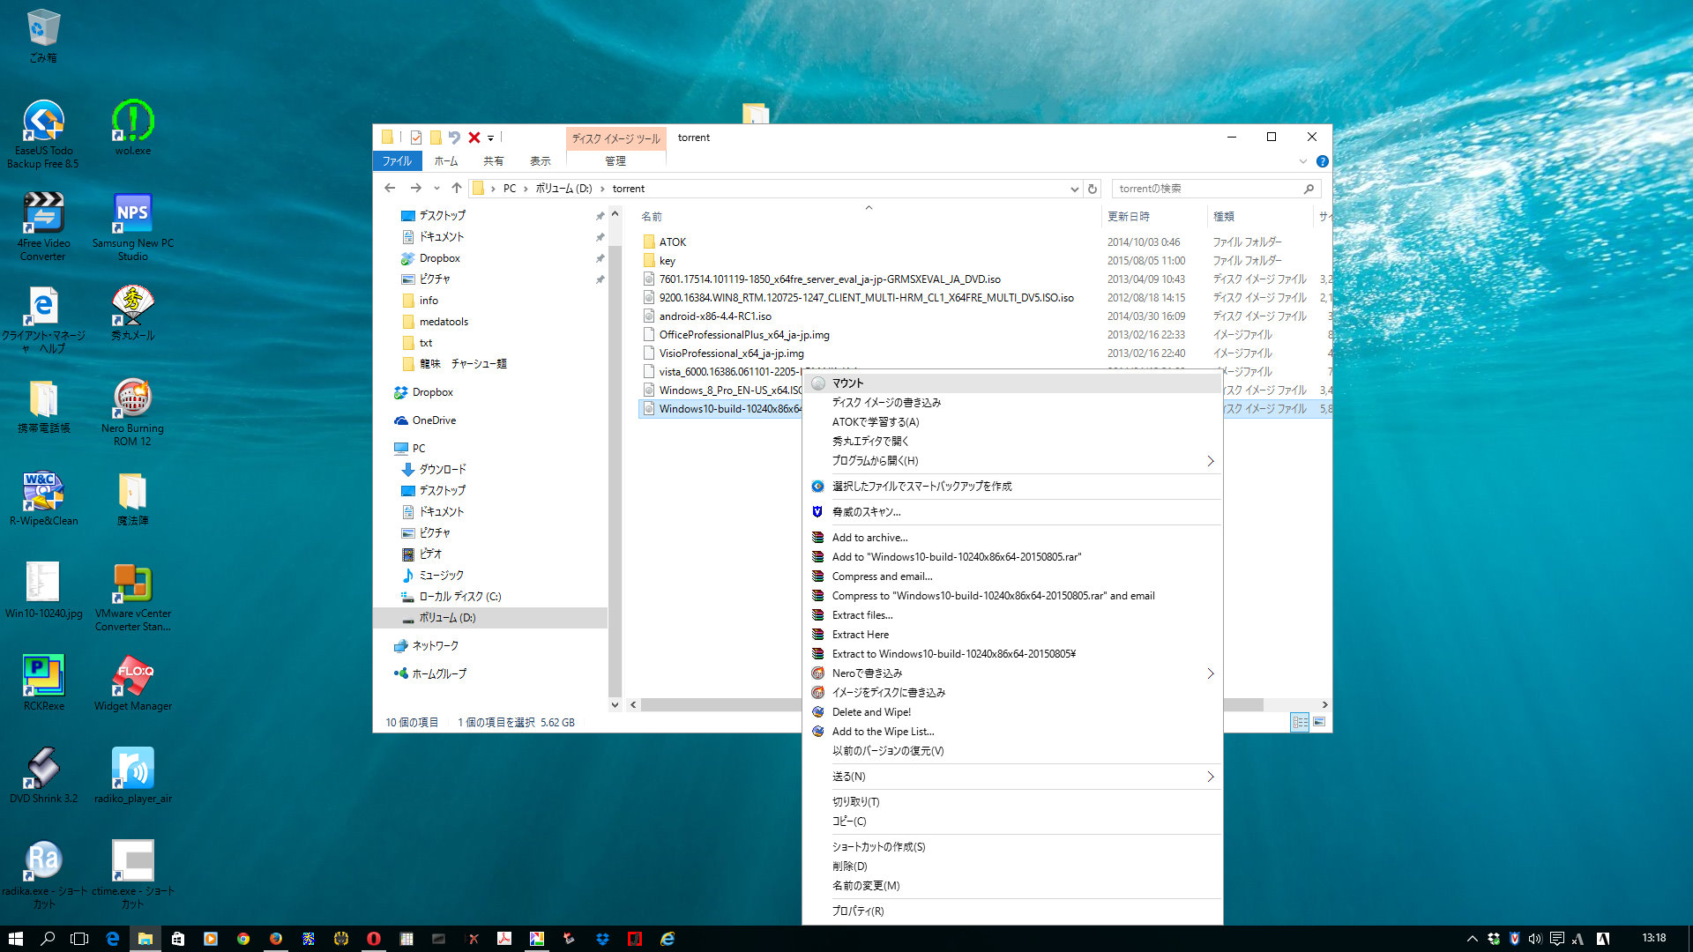
Task: Click the taskbar clock 13:18
Action: point(1654,938)
